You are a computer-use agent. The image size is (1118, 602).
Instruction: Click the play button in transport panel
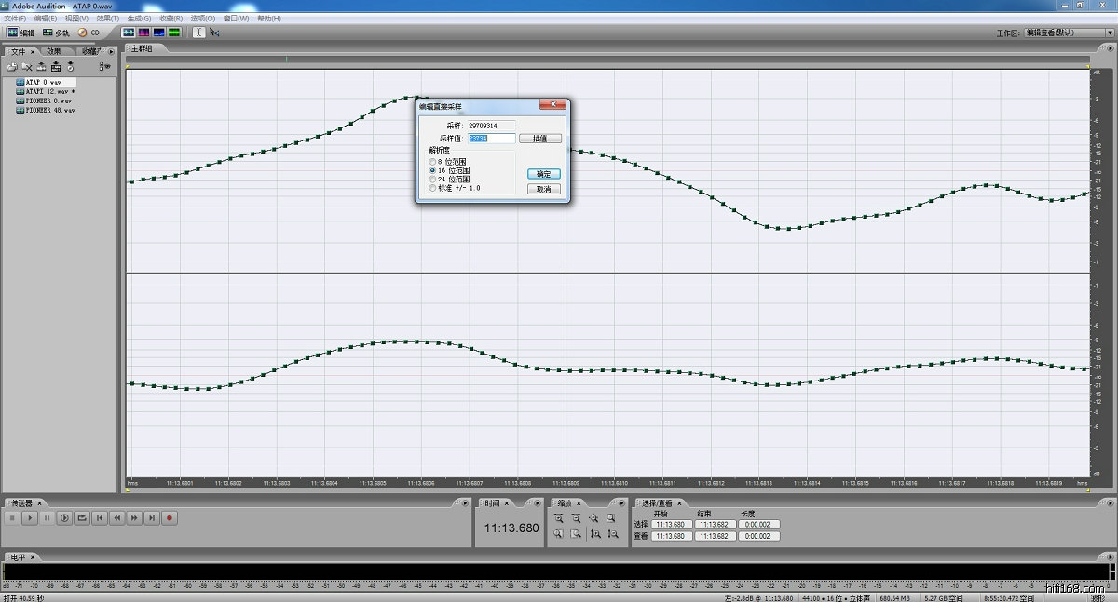click(x=30, y=518)
